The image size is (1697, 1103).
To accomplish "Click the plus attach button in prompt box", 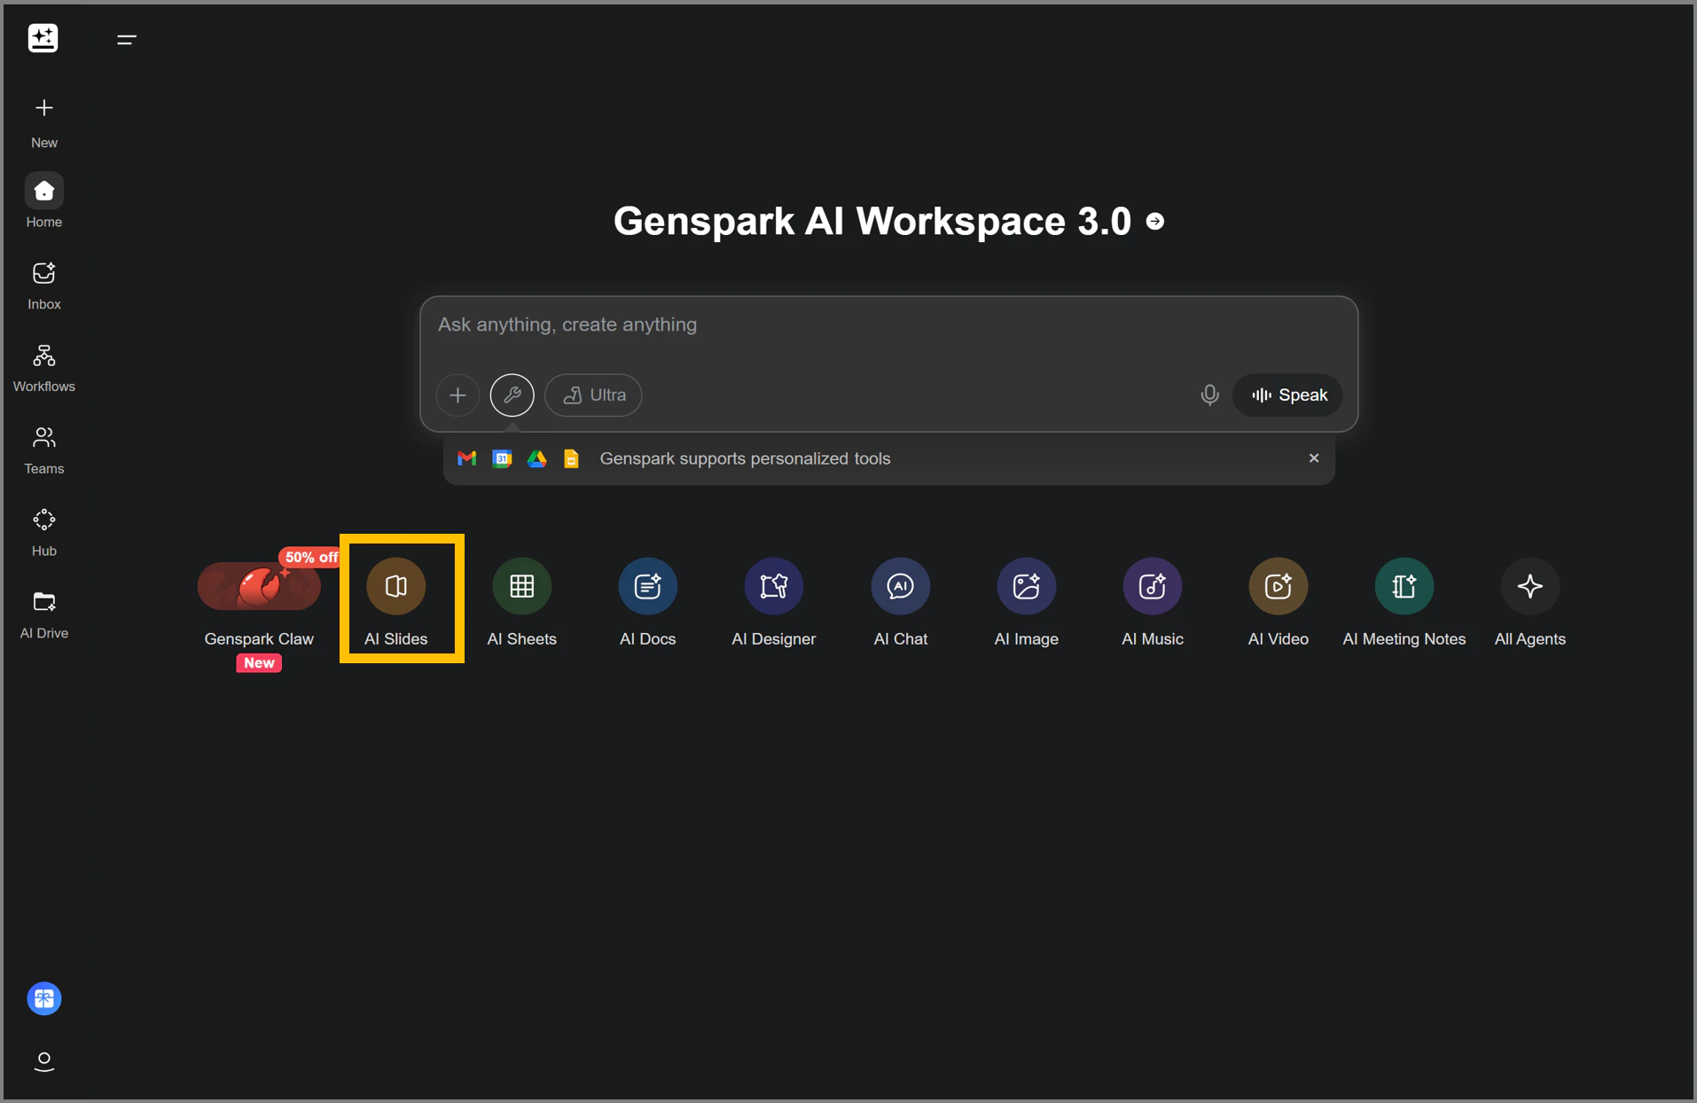I will 457,395.
